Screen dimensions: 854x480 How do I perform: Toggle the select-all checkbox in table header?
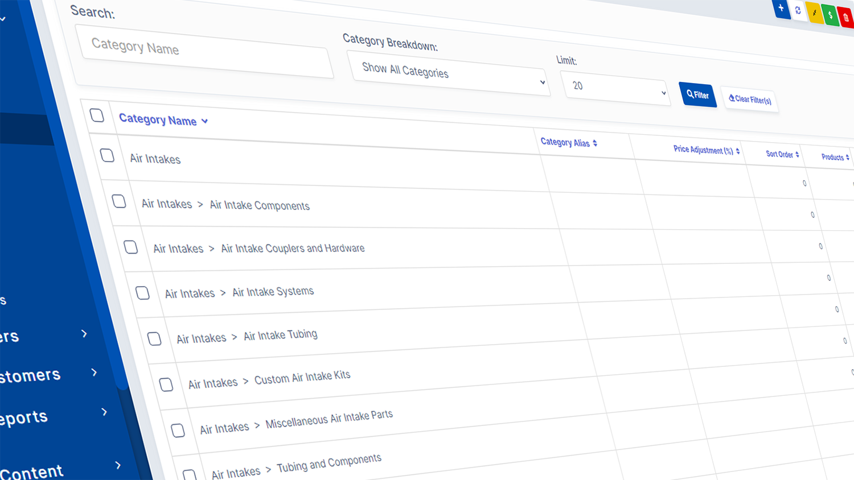(97, 115)
